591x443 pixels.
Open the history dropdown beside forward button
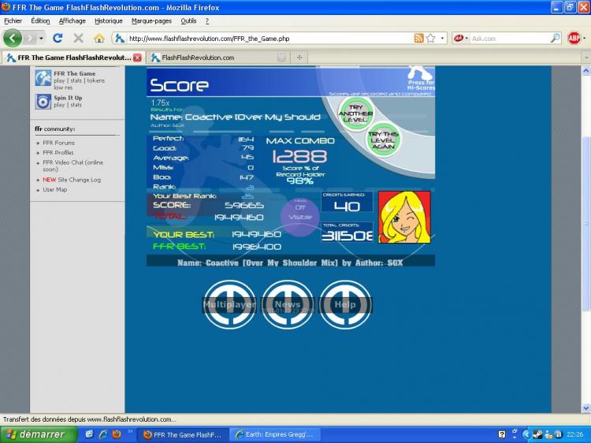click(42, 38)
